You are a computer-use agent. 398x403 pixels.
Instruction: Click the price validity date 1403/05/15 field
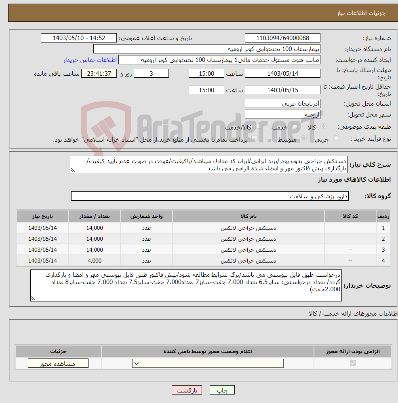click(x=282, y=90)
